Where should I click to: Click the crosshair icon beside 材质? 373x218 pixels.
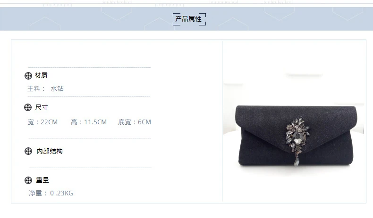(28, 76)
